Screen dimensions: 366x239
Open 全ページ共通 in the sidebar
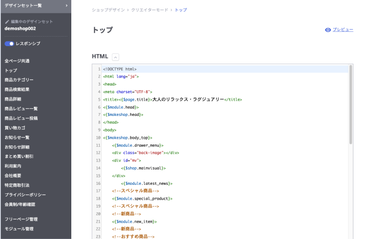click(x=17, y=61)
